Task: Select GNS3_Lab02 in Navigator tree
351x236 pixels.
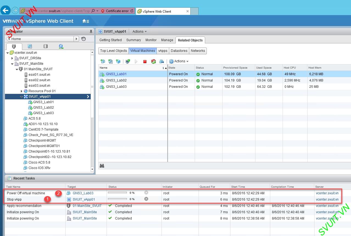Action: point(43,108)
